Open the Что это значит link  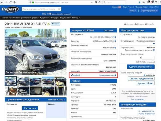coord(137,99)
